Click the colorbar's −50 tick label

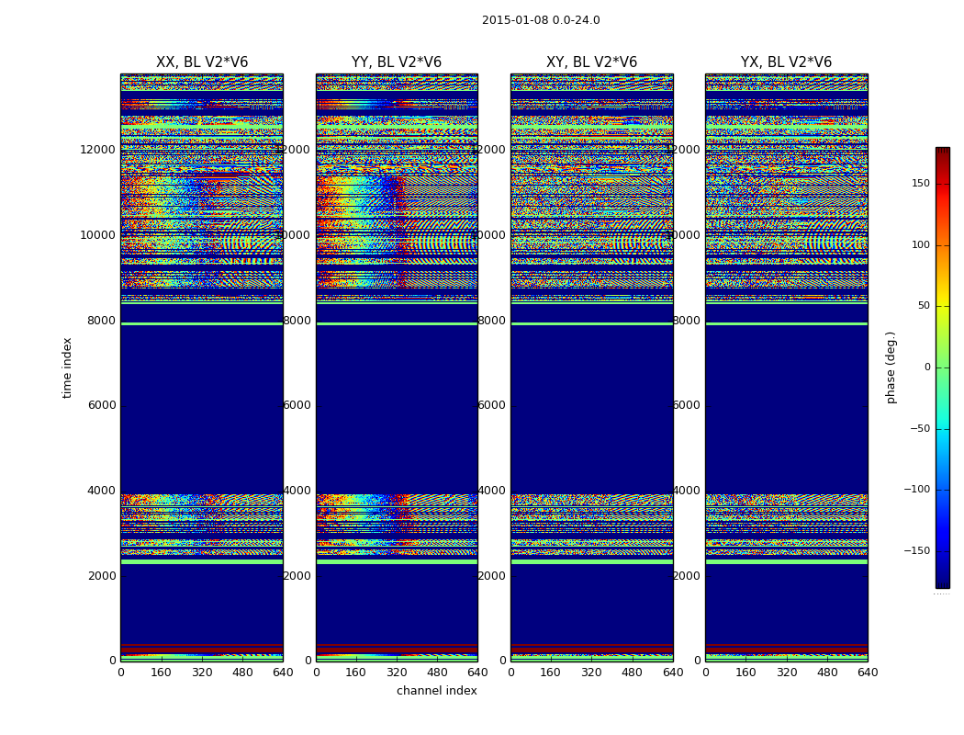point(919,429)
